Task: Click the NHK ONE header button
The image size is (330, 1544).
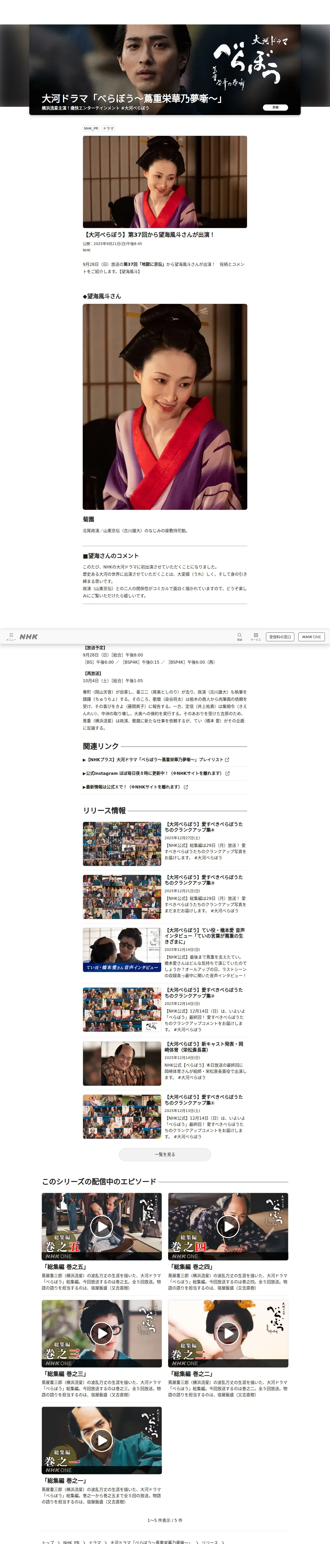Action: (x=311, y=637)
